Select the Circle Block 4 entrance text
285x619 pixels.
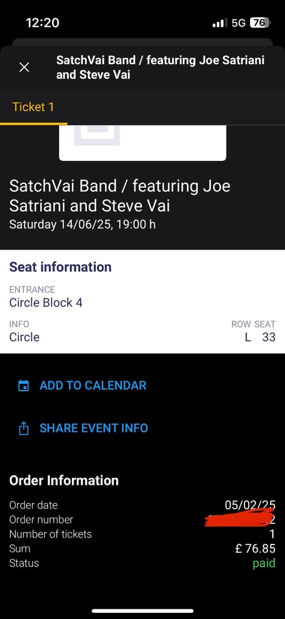(x=46, y=303)
